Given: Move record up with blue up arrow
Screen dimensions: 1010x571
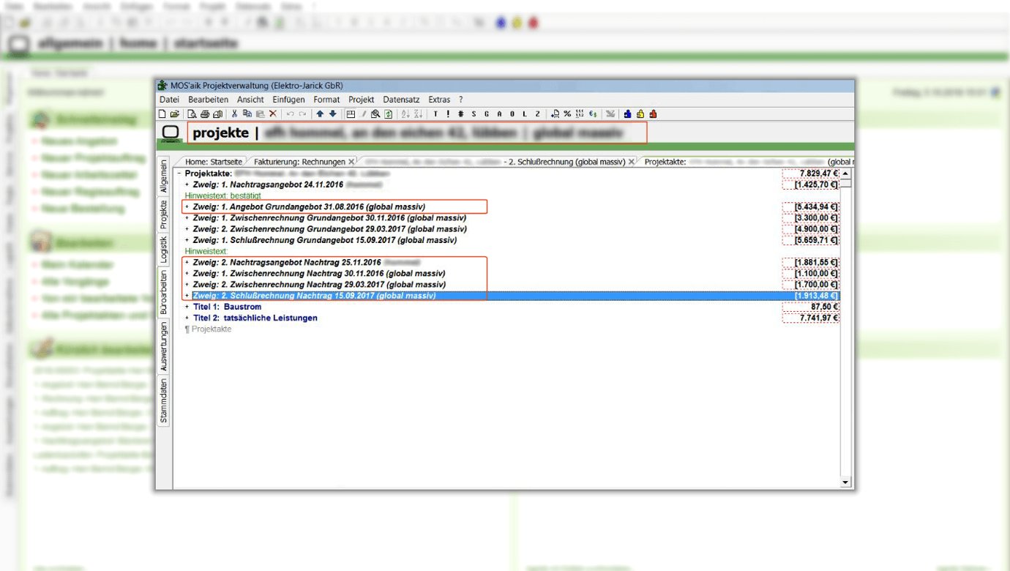Looking at the screenshot, I should (320, 114).
